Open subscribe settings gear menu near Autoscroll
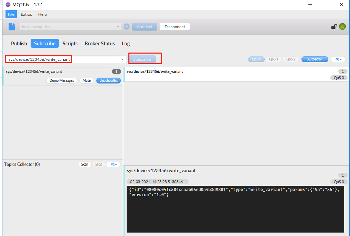The image size is (350, 236). tap(338, 59)
